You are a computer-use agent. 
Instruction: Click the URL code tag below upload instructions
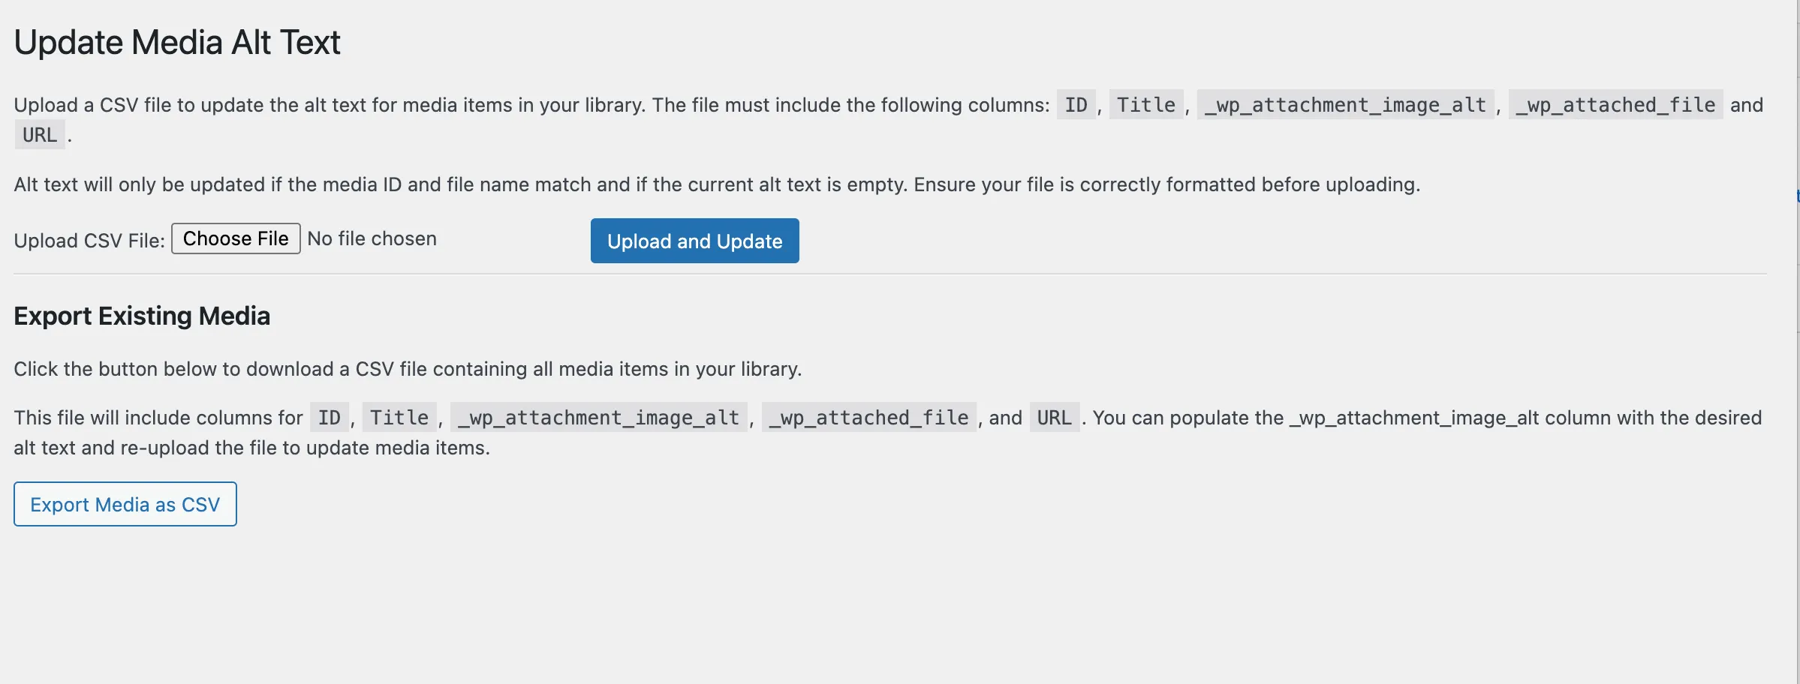pyautogui.click(x=40, y=135)
